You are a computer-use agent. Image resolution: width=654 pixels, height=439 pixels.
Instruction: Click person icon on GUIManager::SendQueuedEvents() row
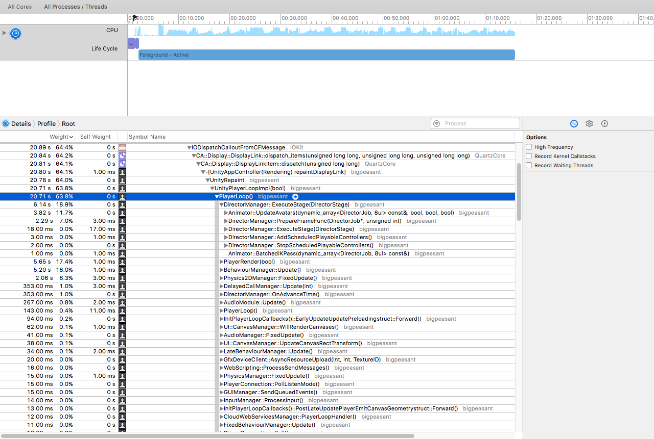pos(122,392)
